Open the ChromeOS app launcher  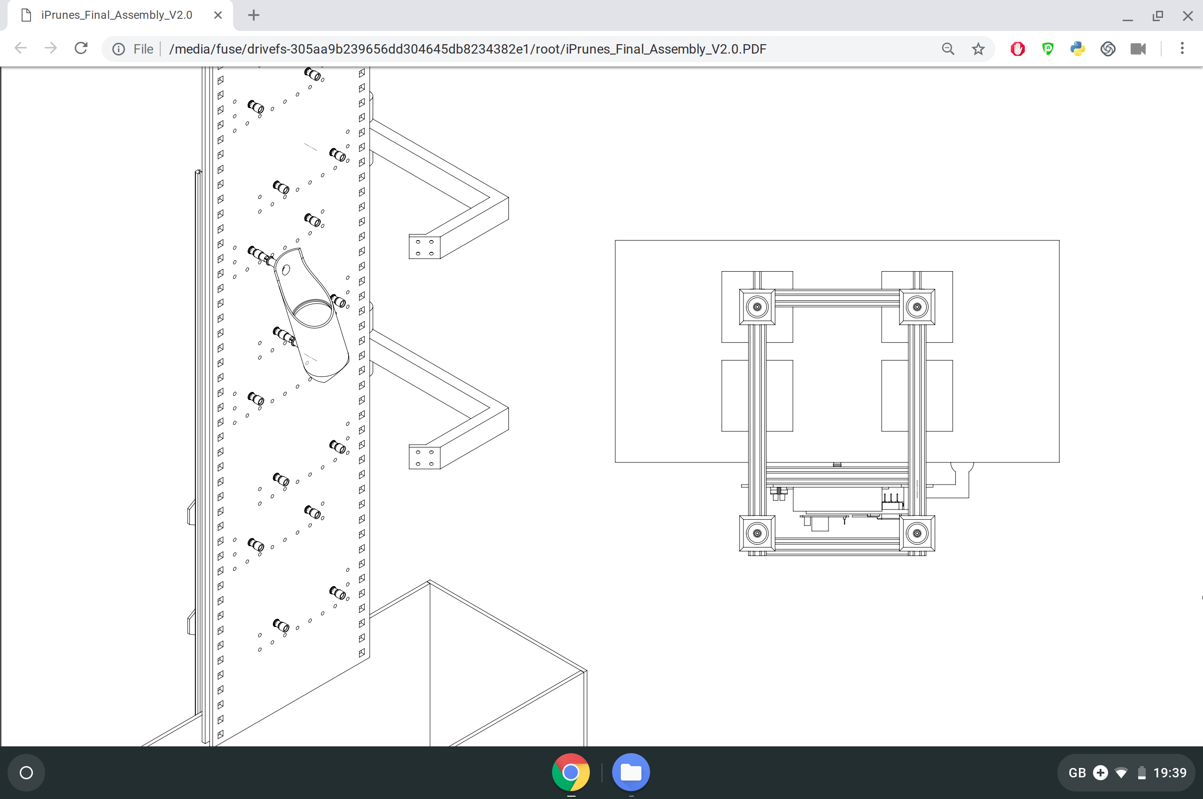click(x=26, y=772)
